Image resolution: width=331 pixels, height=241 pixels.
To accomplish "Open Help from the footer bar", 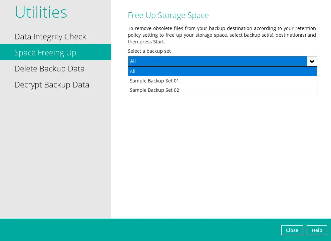I will click(x=317, y=230).
